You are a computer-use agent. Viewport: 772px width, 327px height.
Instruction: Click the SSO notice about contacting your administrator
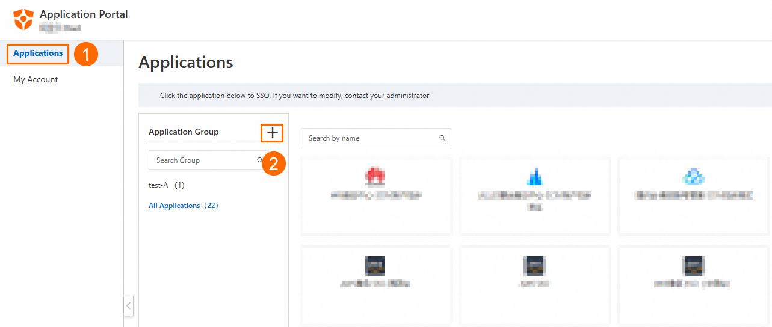tap(295, 95)
